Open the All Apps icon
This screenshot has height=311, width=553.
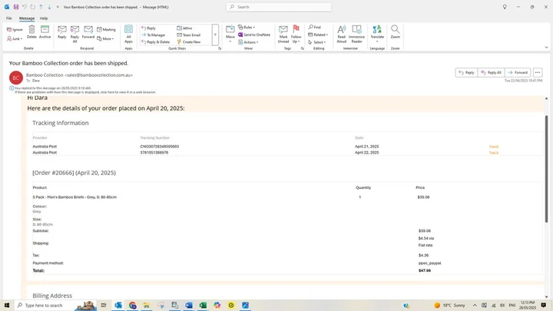click(128, 31)
